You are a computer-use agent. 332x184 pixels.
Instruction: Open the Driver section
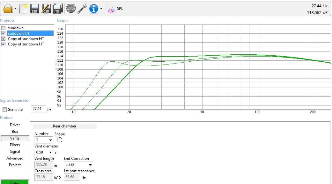[15, 125]
